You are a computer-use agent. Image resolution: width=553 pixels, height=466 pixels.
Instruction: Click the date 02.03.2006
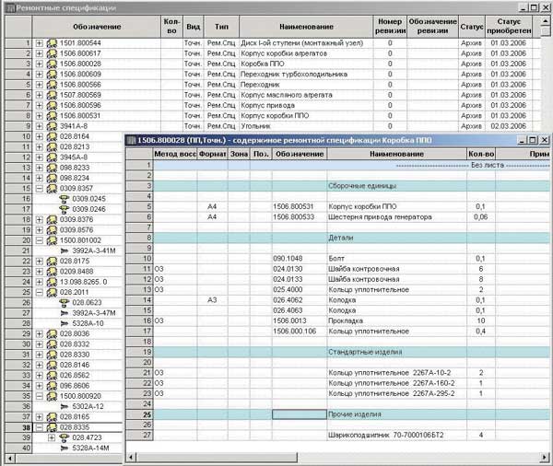point(508,126)
